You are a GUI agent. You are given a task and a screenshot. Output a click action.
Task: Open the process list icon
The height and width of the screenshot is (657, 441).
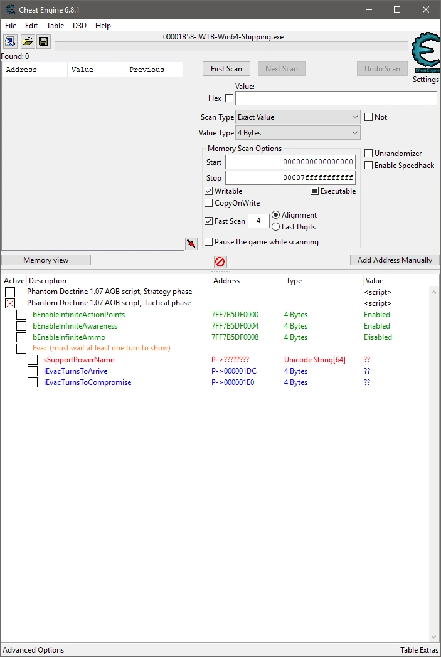[10, 41]
